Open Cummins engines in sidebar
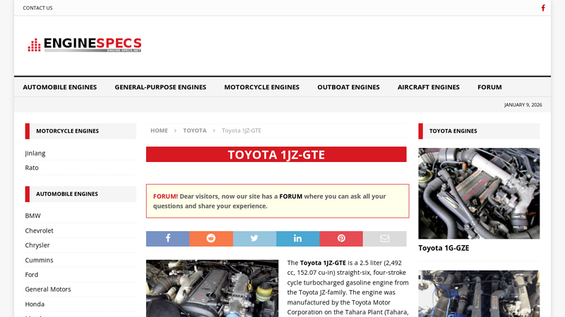The image size is (565, 317). [x=39, y=260]
